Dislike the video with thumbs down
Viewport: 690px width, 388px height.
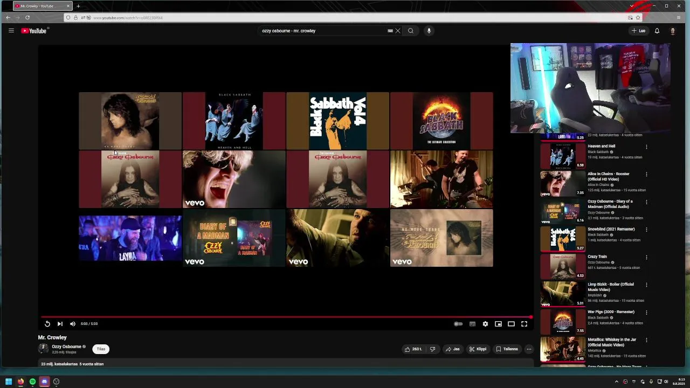[432, 349]
